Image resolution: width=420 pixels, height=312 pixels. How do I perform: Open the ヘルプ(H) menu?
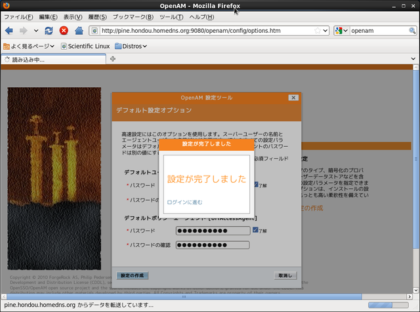(x=201, y=17)
